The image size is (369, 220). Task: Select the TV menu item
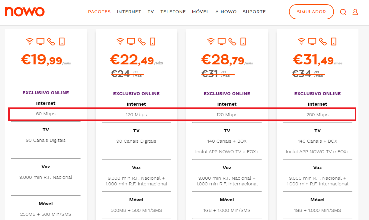151,12
